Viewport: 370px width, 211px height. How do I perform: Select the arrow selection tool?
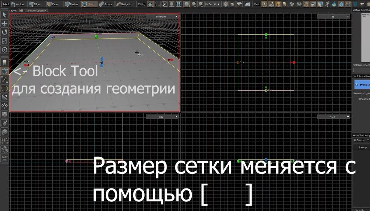pyautogui.click(x=4, y=14)
